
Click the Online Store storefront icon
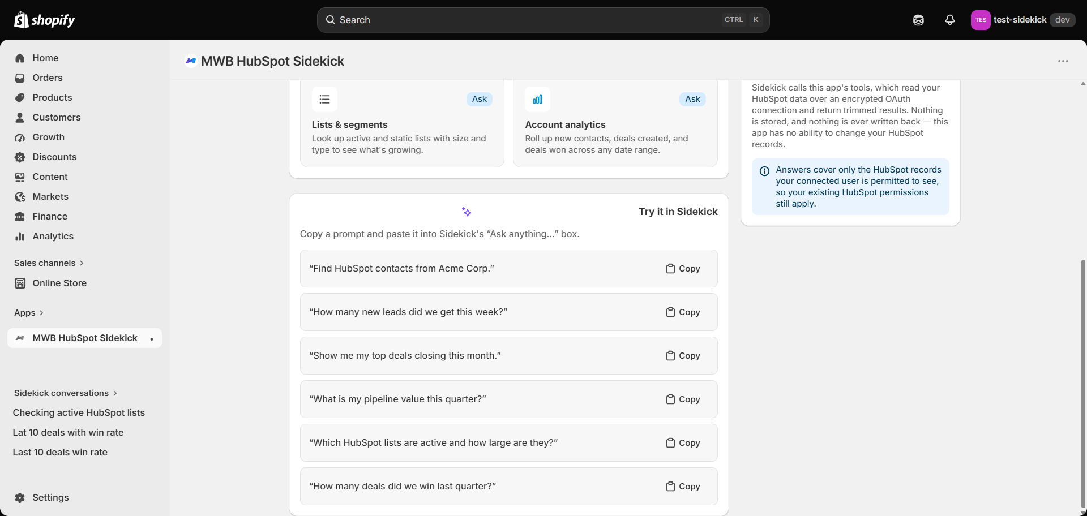(20, 283)
